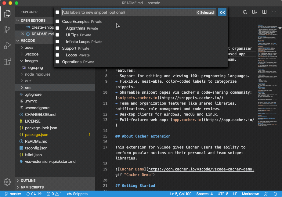Click the Snippets status bar item
Screen dimensions: 282x197
tap(77, 194)
